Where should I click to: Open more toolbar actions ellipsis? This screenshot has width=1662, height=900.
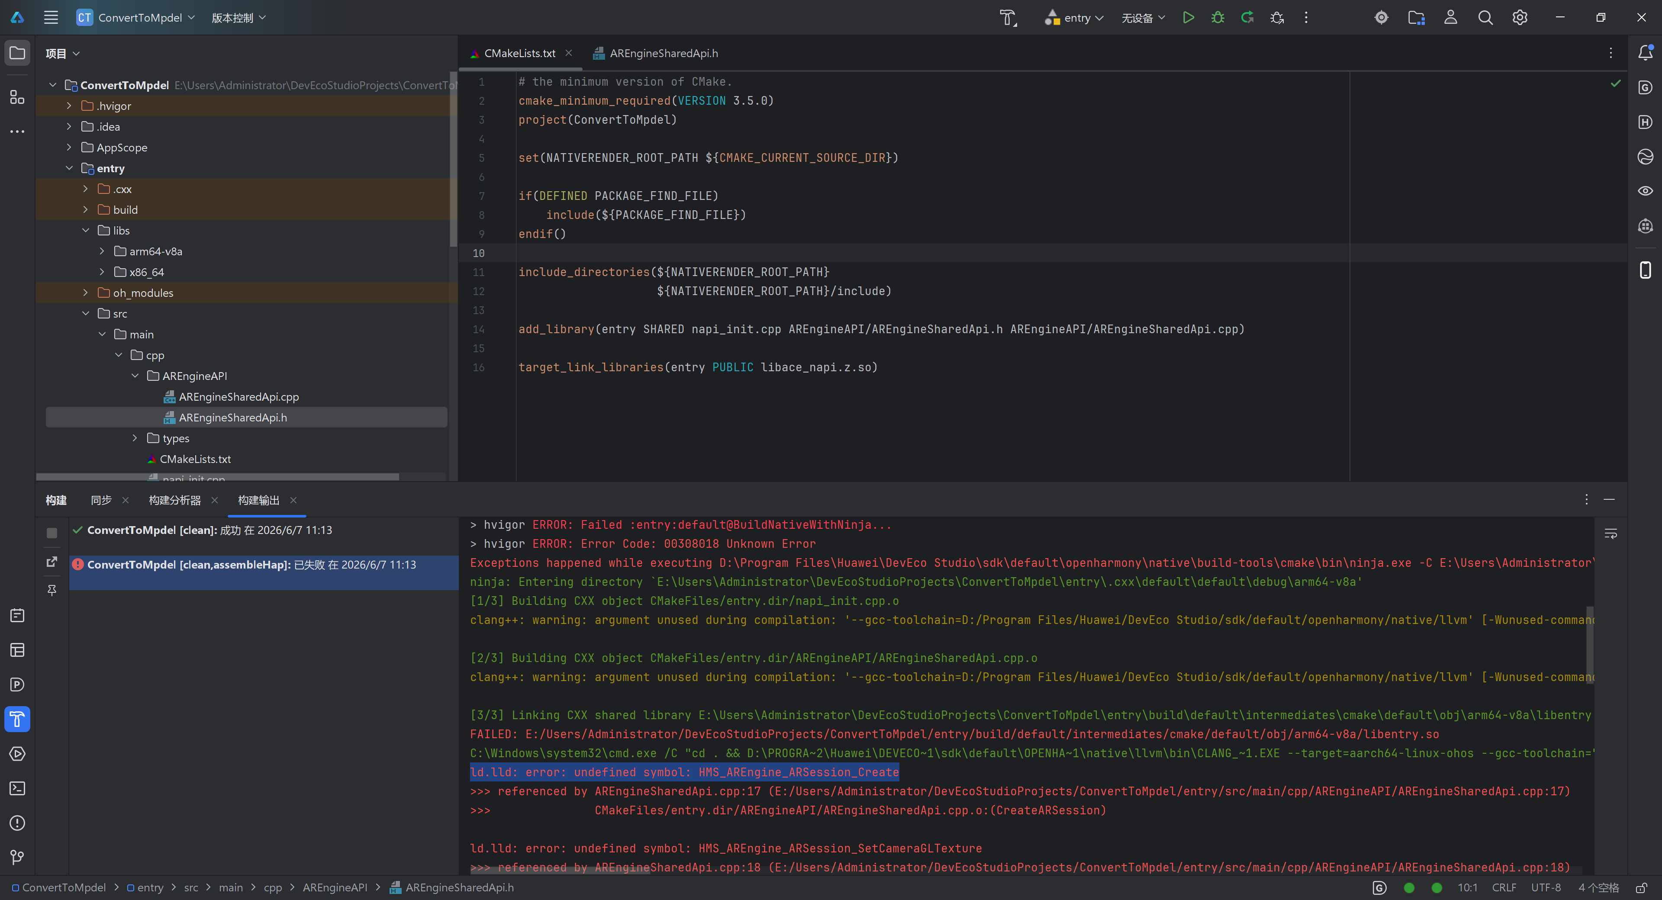click(1306, 17)
